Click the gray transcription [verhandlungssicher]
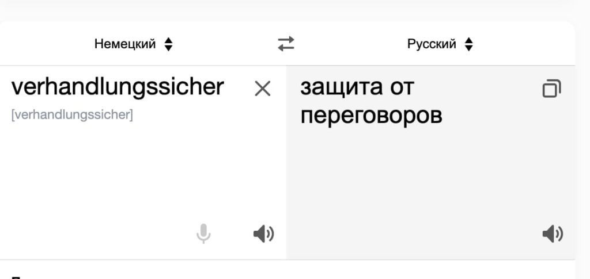Viewport: 590px width, 279px height. (x=72, y=115)
